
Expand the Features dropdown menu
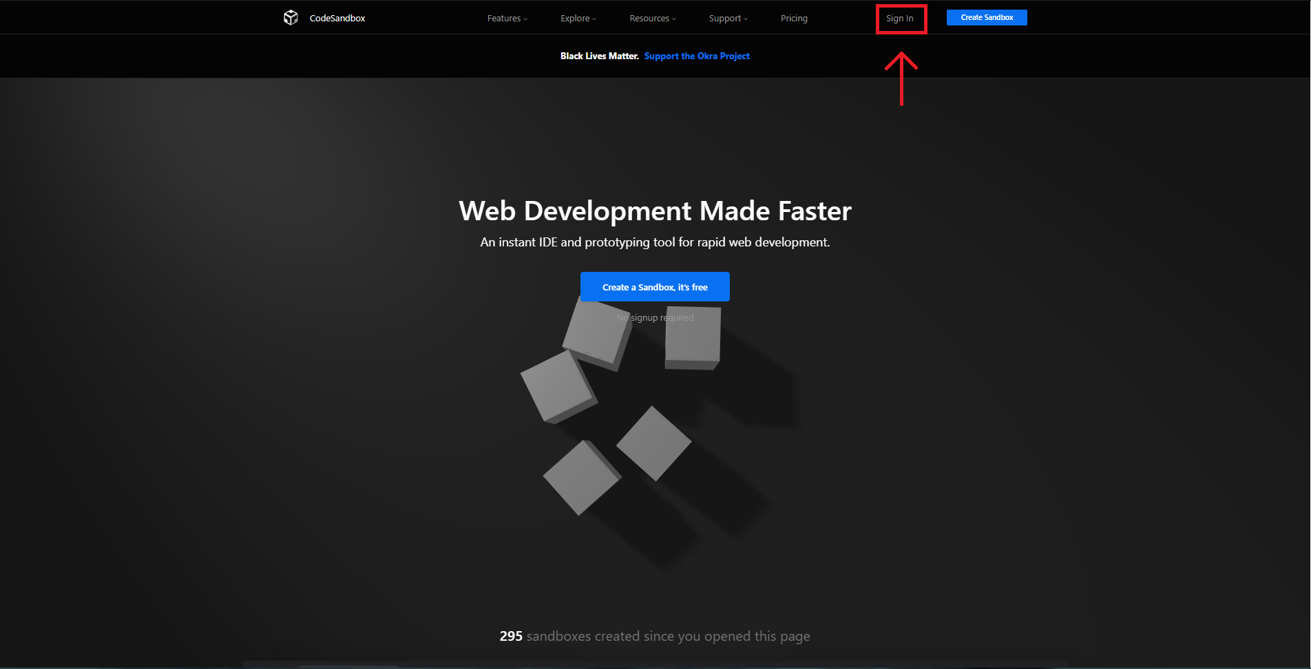point(507,19)
